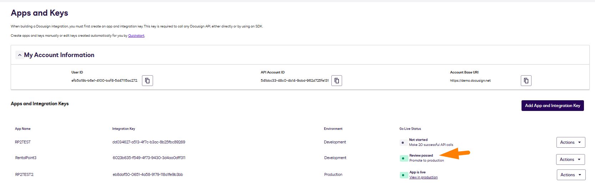This screenshot has width=595, height=188.
Task: Open Actions dropdown for RP2TEST2
Action: click(x=571, y=175)
